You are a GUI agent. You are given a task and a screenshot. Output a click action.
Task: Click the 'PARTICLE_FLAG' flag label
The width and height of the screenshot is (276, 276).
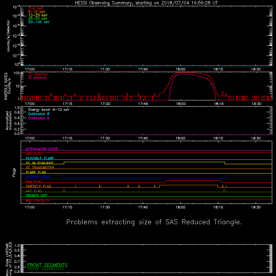[x=39, y=186]
